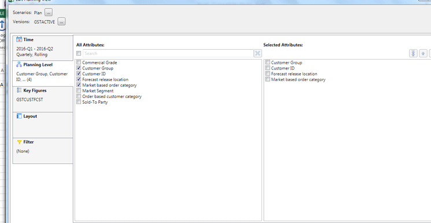The width and height of the screenshot is (431, 223).
Task: Move selected attribute to top icon
Action: coord(413,53)
